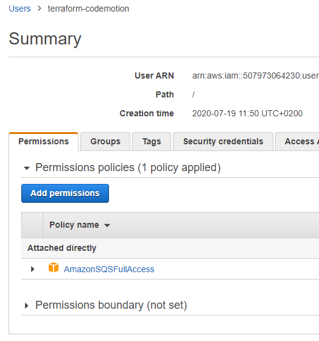Image resolution: width=319 pixels, height=341 pixels.
Task: Click the Path value slash
Action: point(194,94)
